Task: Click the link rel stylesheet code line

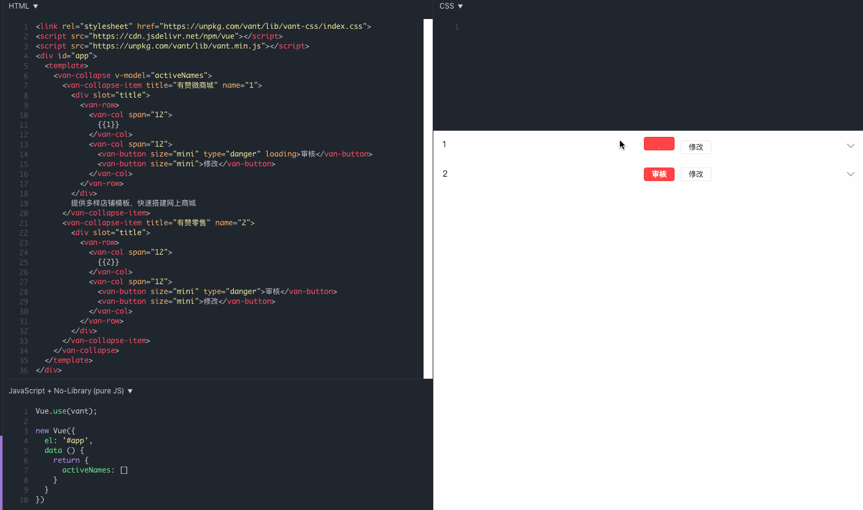Action: pyautogui.click(x=203, y=26)
